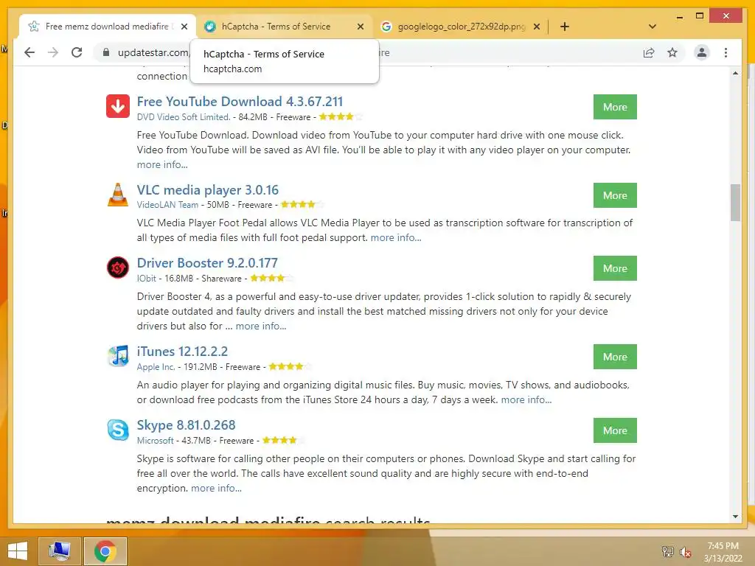The height and width of the screenshot is (566, 755).
Task: Open iTunes 12.12.2.2 title link
Action: coord(182,352)
